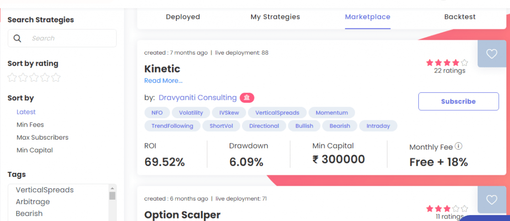Favorite the Kinetic strategy with heart icon
This screenshot has width=510, height=221.
coord(492,54)
